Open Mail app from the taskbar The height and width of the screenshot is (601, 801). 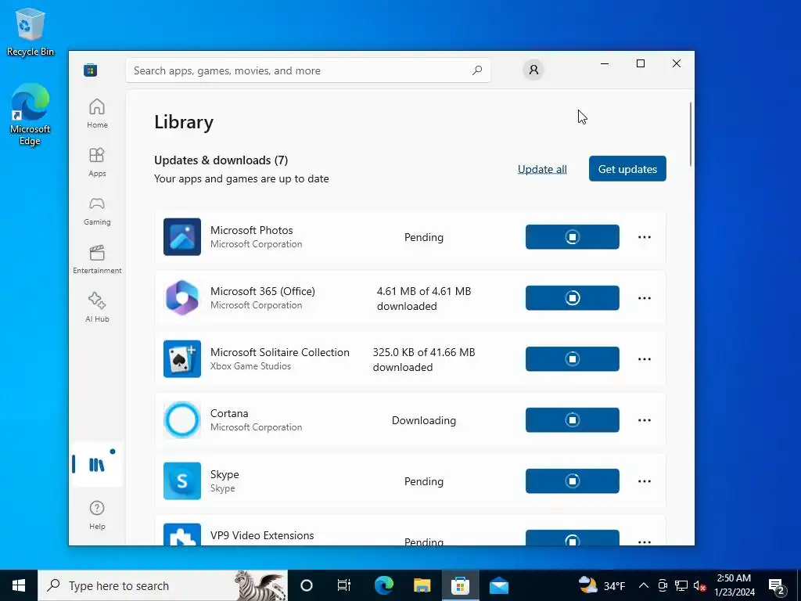[x=498, y=585]
